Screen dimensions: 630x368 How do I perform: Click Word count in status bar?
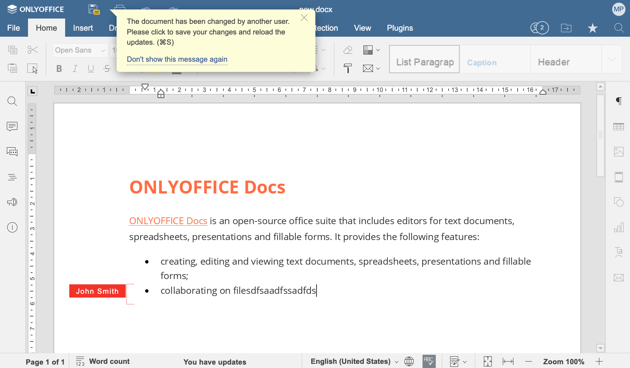point(103,362)
